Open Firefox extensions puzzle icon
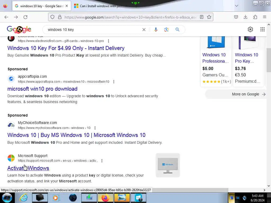The width and height of the screenshot is (271, 203). 255,17
